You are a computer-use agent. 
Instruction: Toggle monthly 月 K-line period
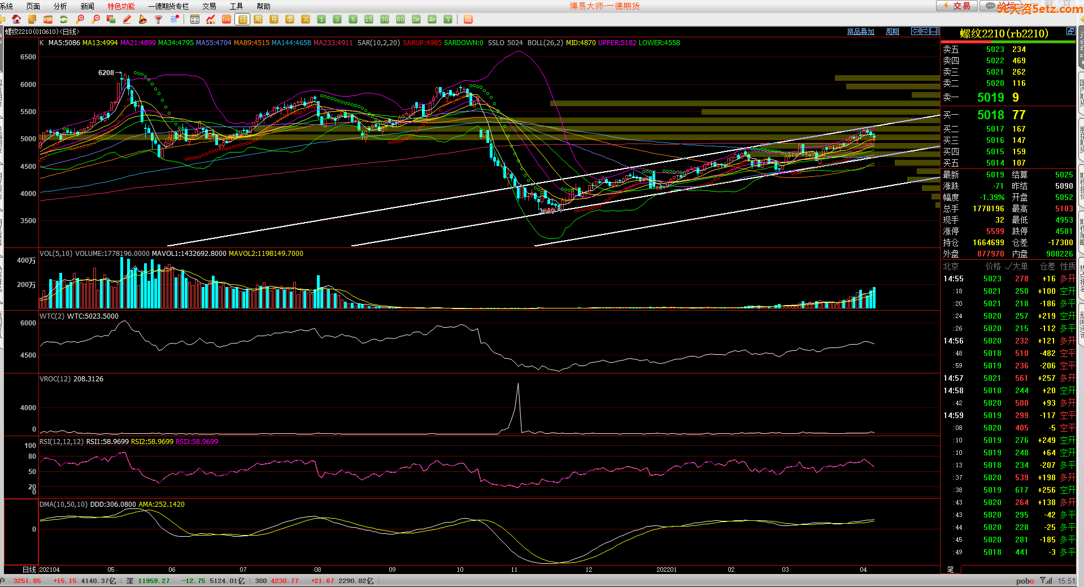coord(274,19)
